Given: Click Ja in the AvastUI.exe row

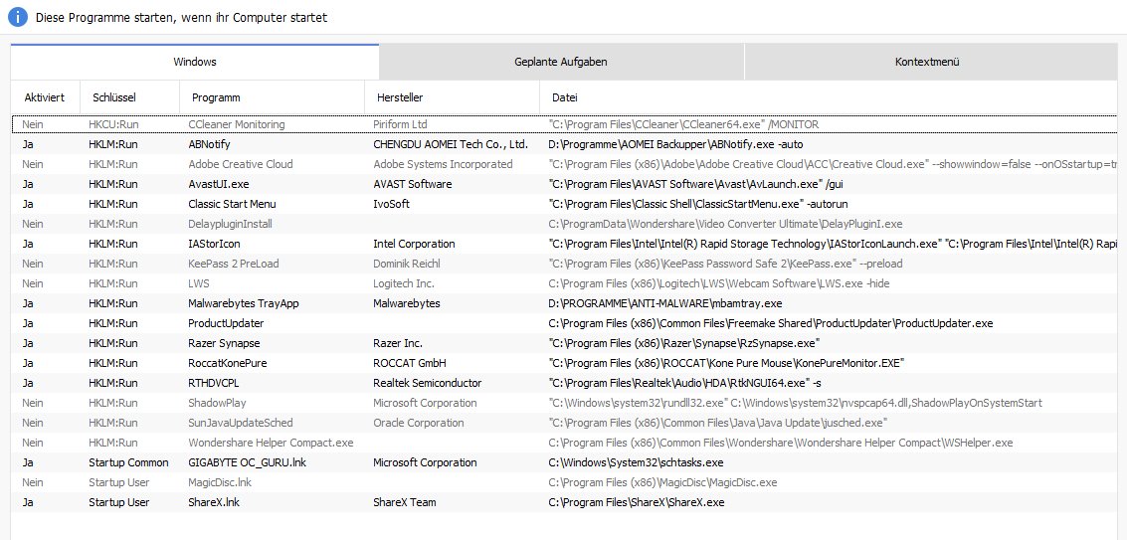Looking at the screenshot, I should pyautogui.click(x=27, y=184).
